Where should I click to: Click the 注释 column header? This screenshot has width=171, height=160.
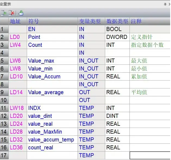click(x=150, y=21)
